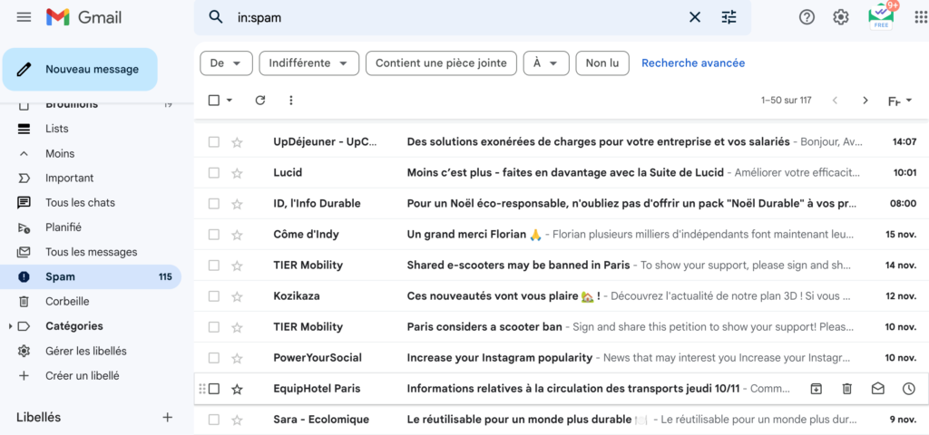
Task: Open the Google apps grid icon
Action: [x=920, y=17]
